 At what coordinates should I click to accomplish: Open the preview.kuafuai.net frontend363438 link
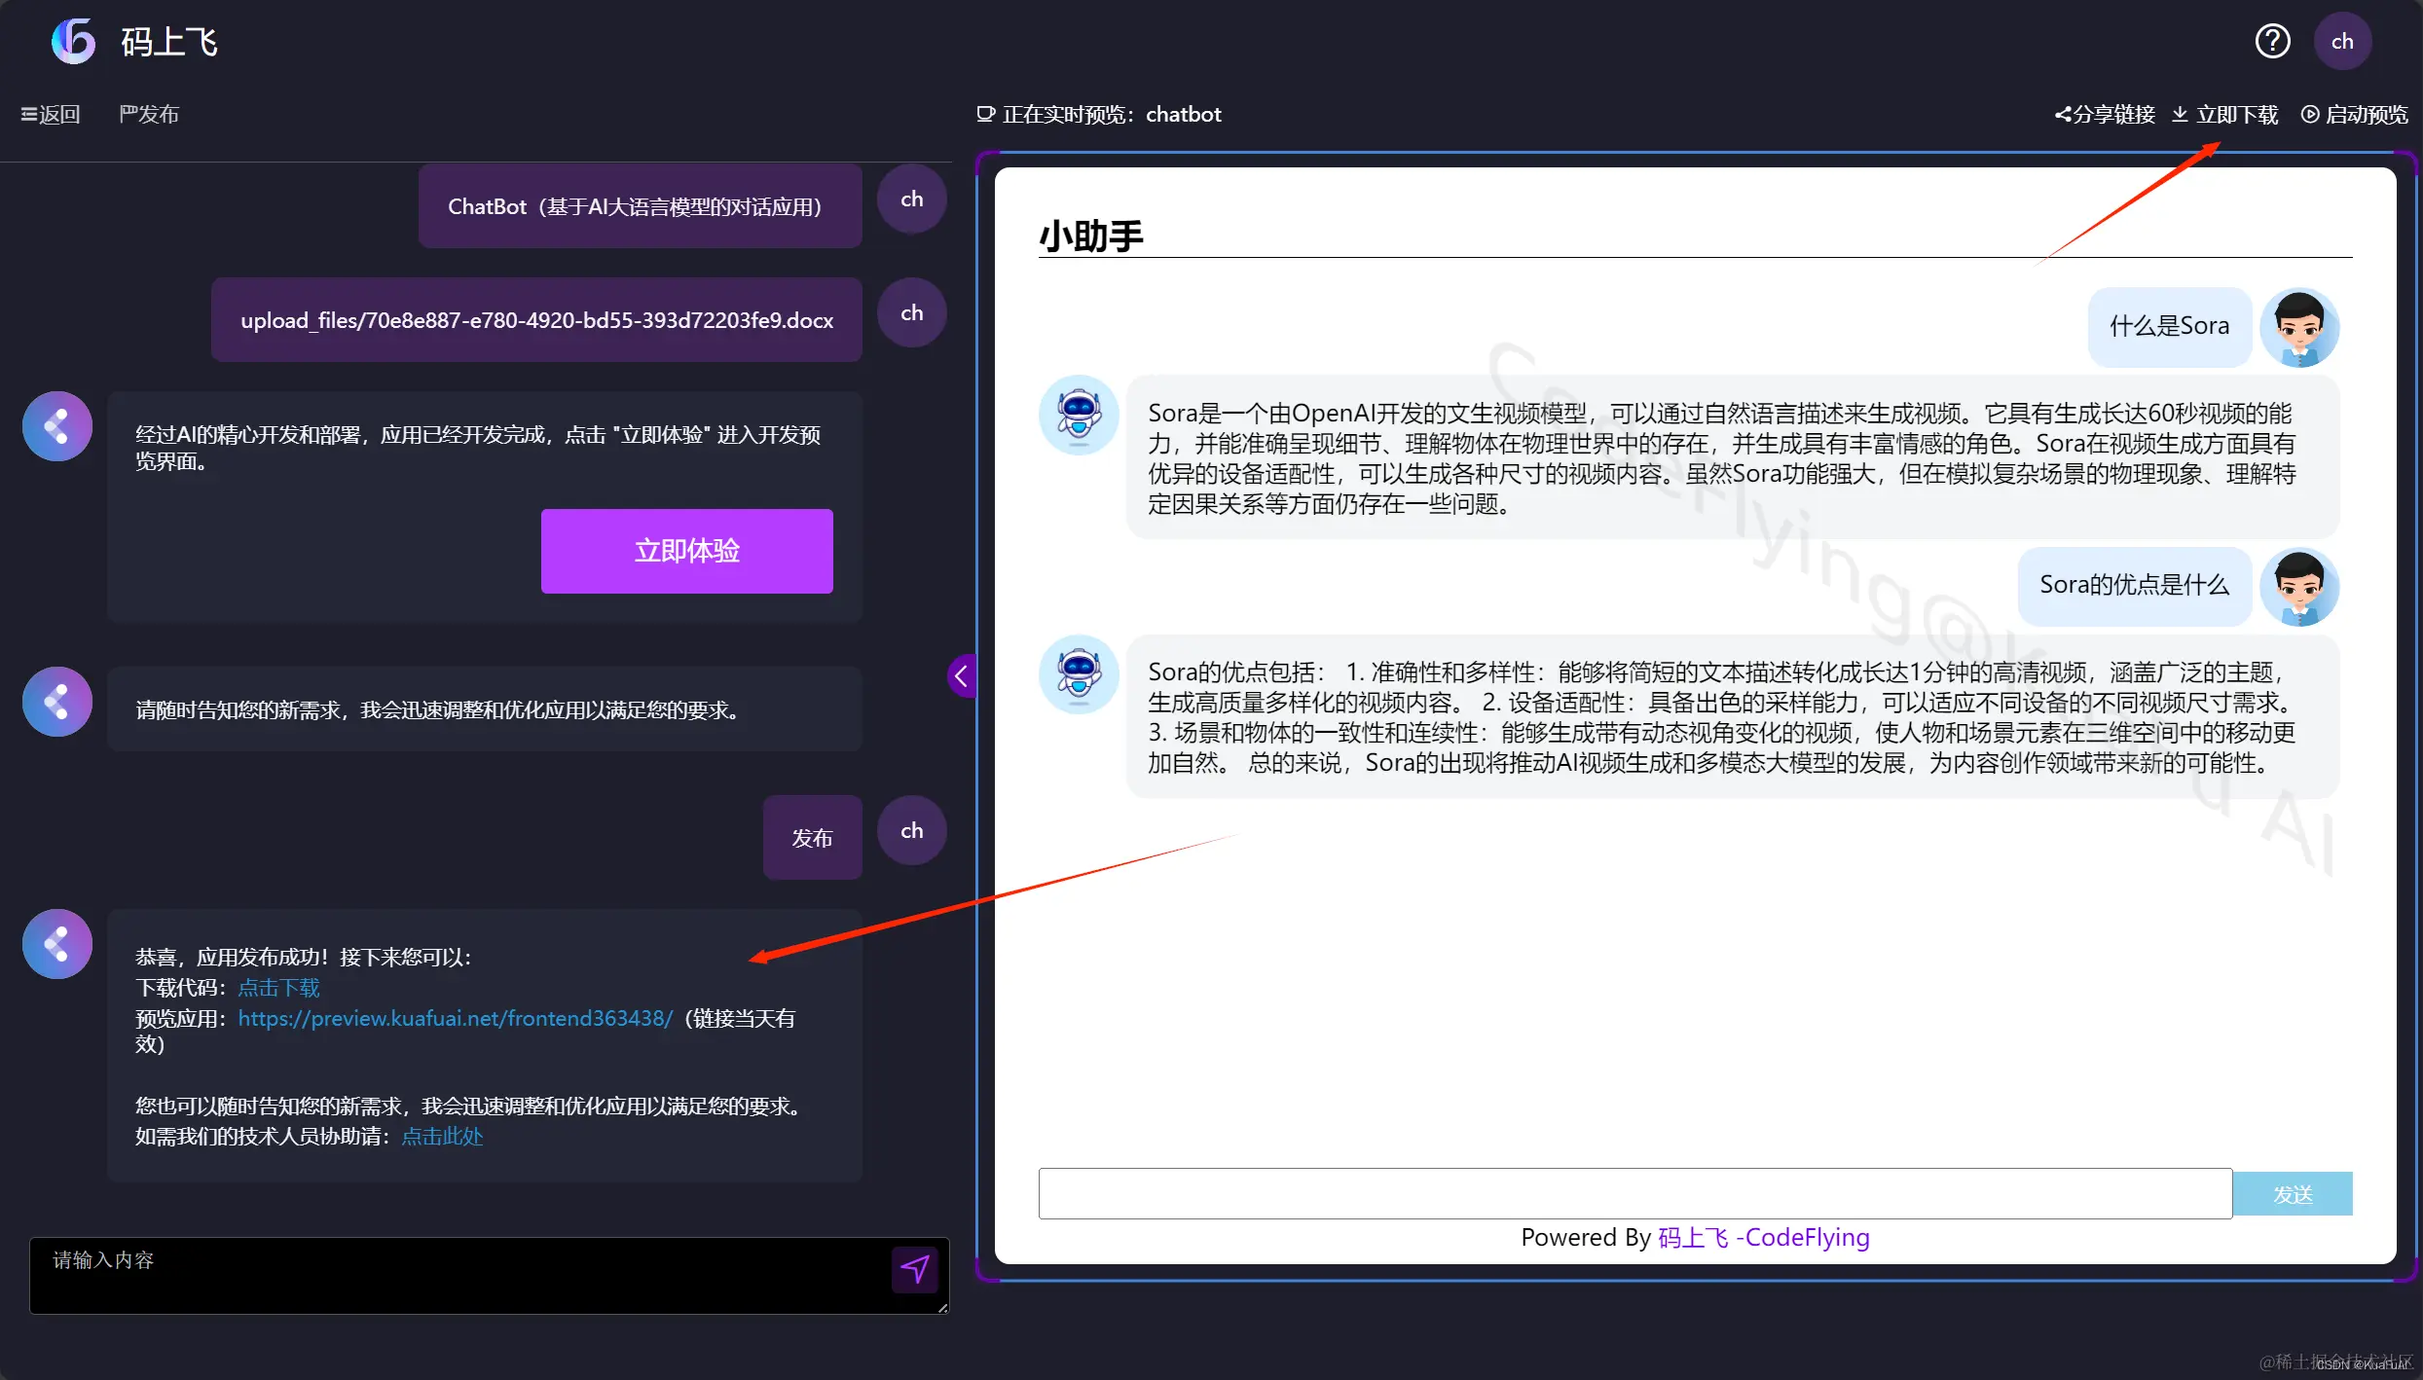coord(456,1018)
